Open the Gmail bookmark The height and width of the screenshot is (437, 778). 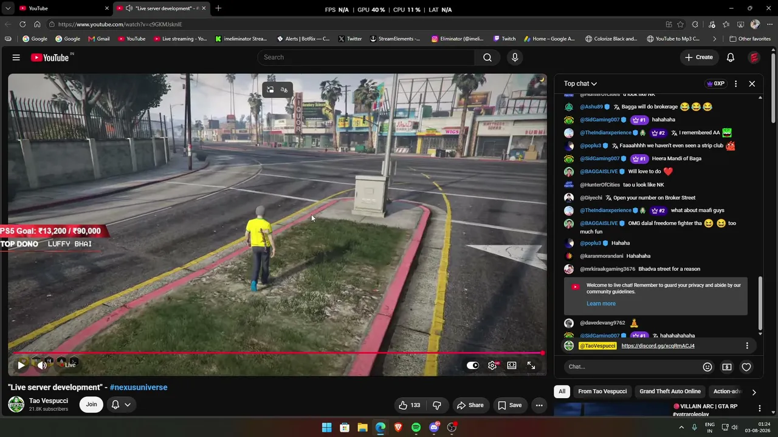point(99,39)
